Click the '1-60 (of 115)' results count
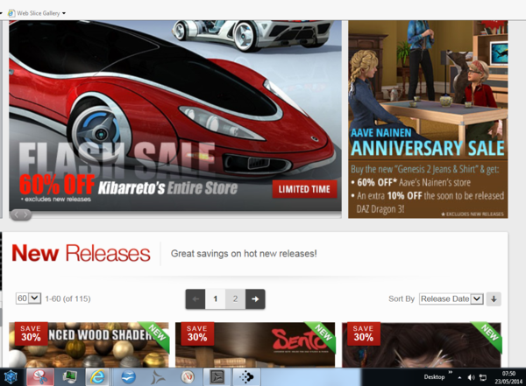 click(x=68, y=298)
